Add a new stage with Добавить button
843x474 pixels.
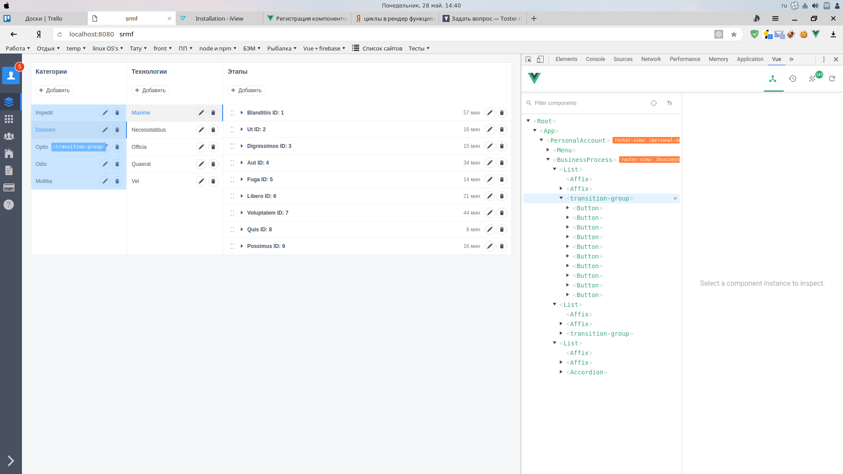pyautogui.click(x=246, y=90)
